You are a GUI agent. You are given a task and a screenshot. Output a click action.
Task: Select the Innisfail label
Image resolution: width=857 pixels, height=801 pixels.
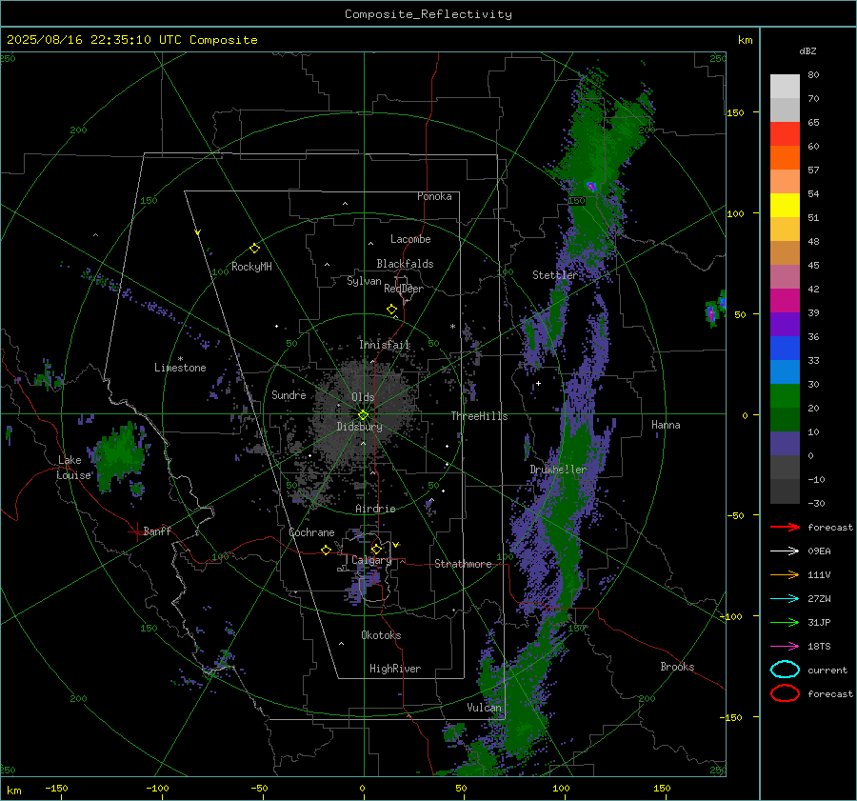click(x=385, y=345)
